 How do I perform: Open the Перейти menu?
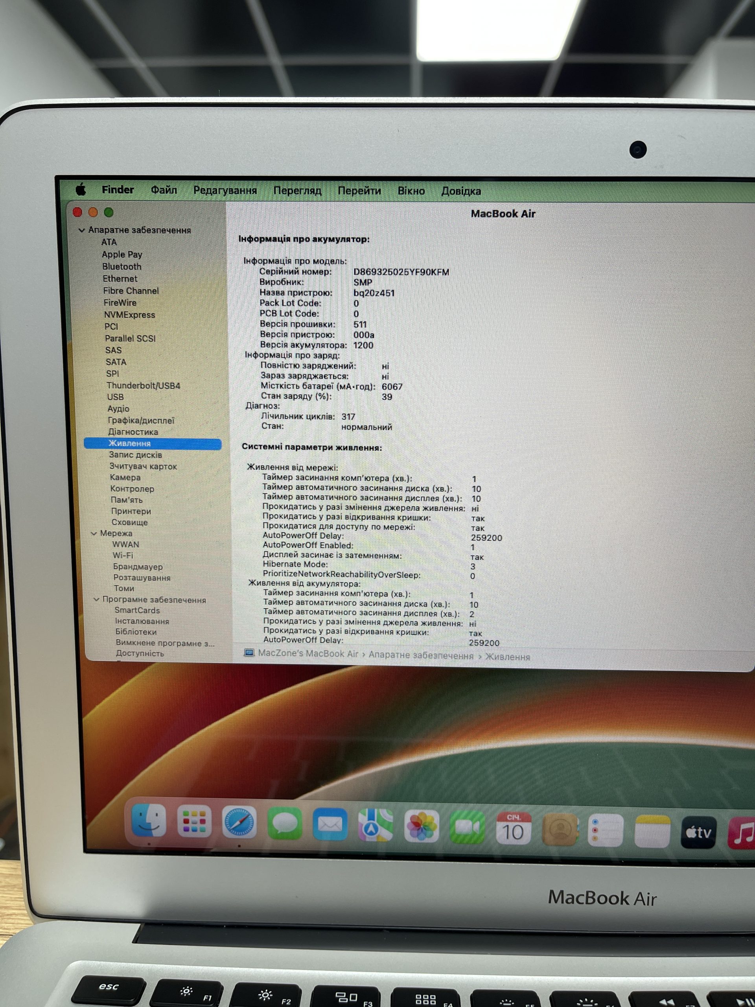pos(359,191)
